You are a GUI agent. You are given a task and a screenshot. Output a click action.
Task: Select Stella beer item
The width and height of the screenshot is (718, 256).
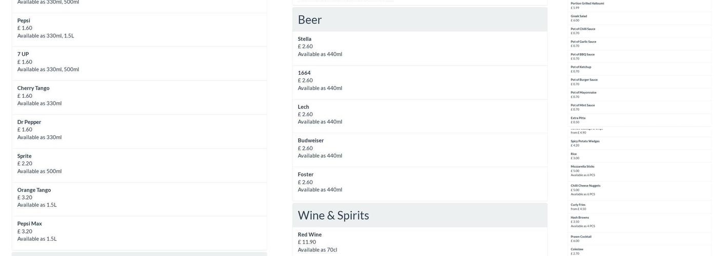tap(305, 39)
